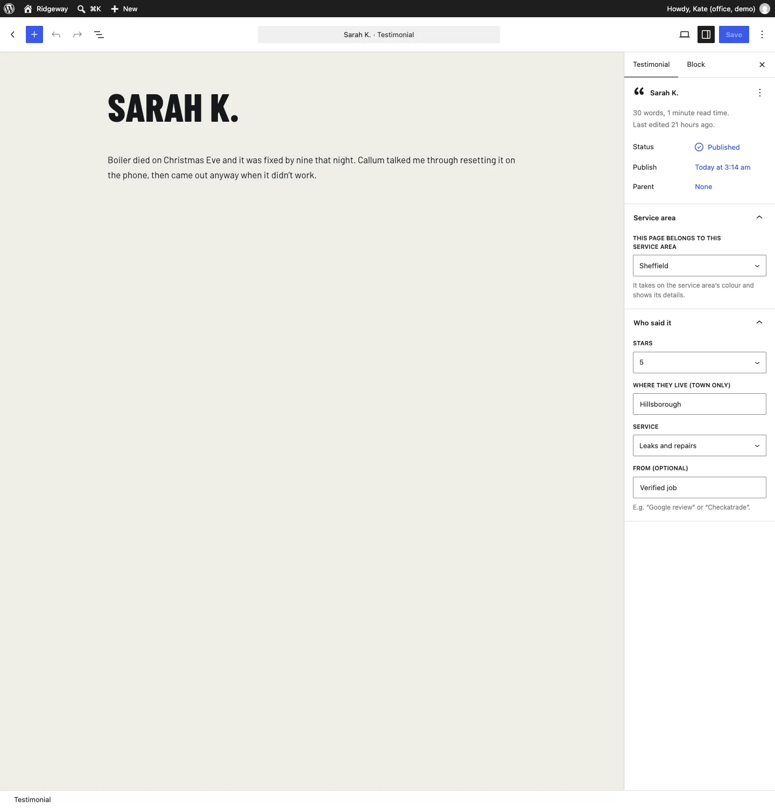Viewport: 775px width, 808px height.
Task: Click the Testimonial breadcrumb in footer
Action: (x=32, y=799)
